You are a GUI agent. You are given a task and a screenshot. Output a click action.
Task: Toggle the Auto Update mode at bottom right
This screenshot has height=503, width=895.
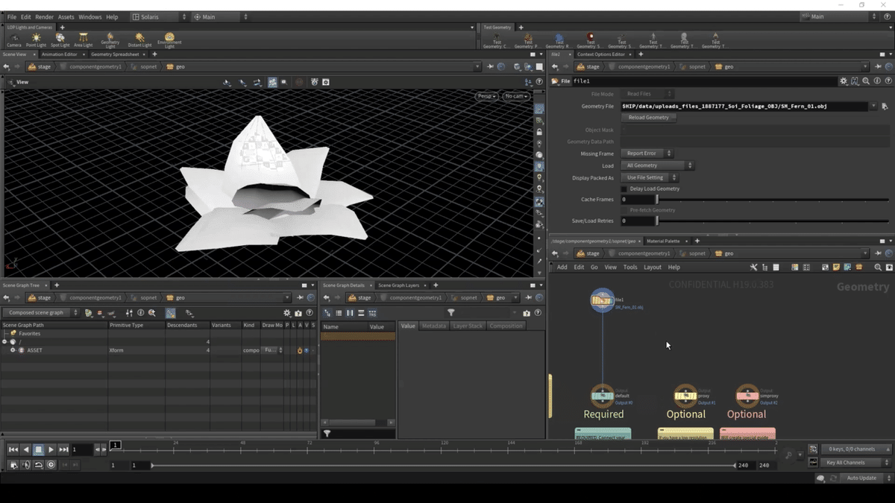tap(861, 478)
